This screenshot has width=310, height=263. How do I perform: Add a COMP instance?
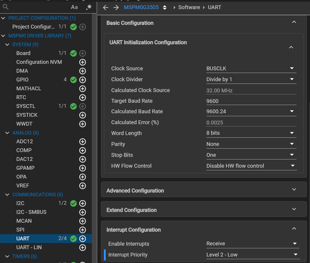(x=82, y=150)
